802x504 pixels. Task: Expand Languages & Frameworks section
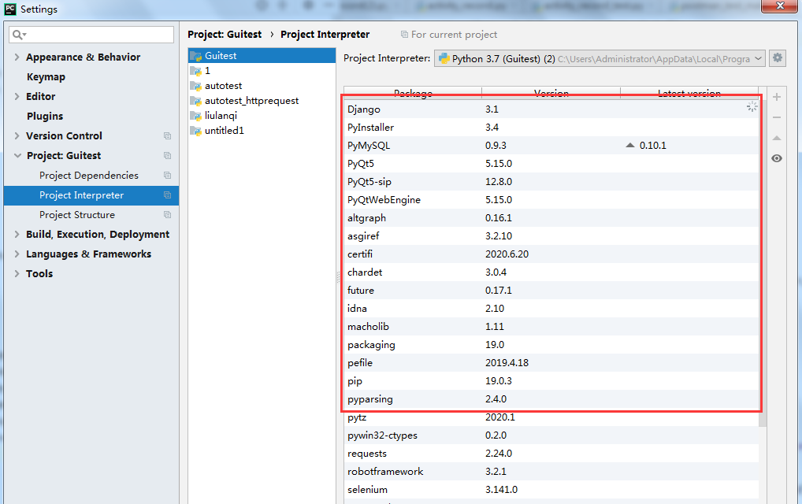click(17, 254)
